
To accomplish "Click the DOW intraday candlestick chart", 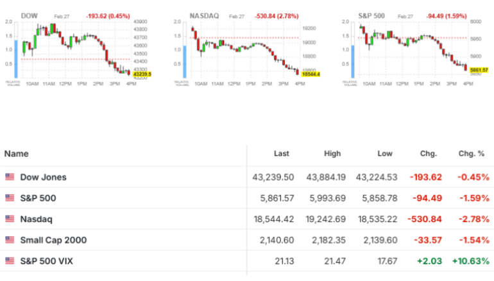I will pyautogui.click(x=76, y=50).
